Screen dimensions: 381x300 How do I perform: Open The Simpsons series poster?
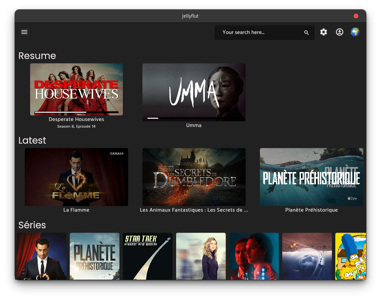tap(351, 256)
